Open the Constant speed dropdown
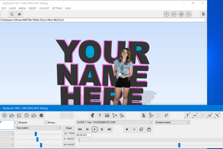 click(173, 122)
